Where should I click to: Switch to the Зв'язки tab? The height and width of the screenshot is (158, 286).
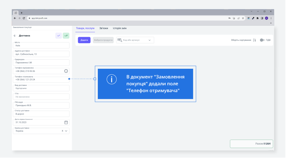104,28
